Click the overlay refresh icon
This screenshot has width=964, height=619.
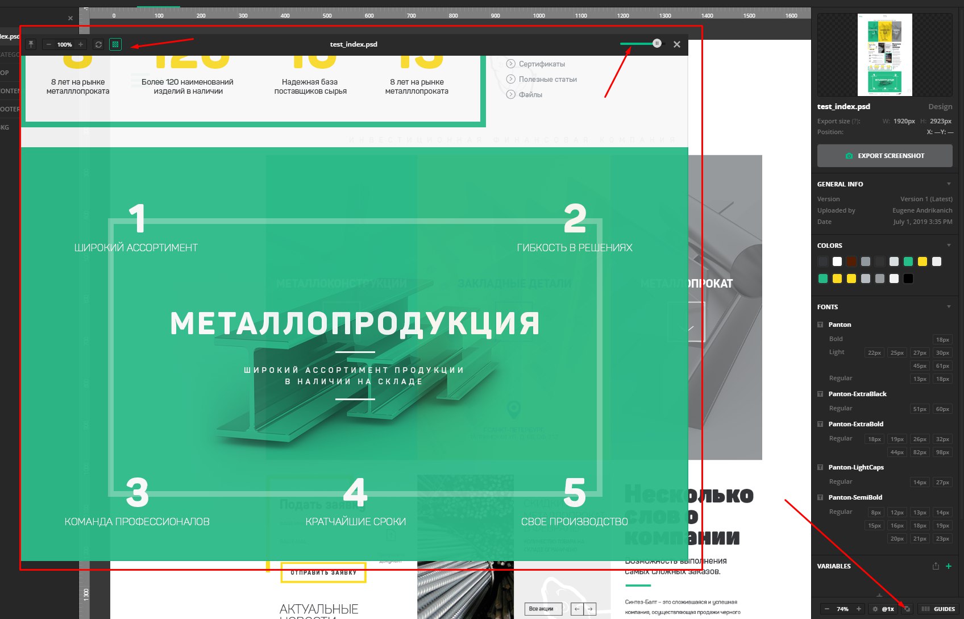tap(98, 44)
